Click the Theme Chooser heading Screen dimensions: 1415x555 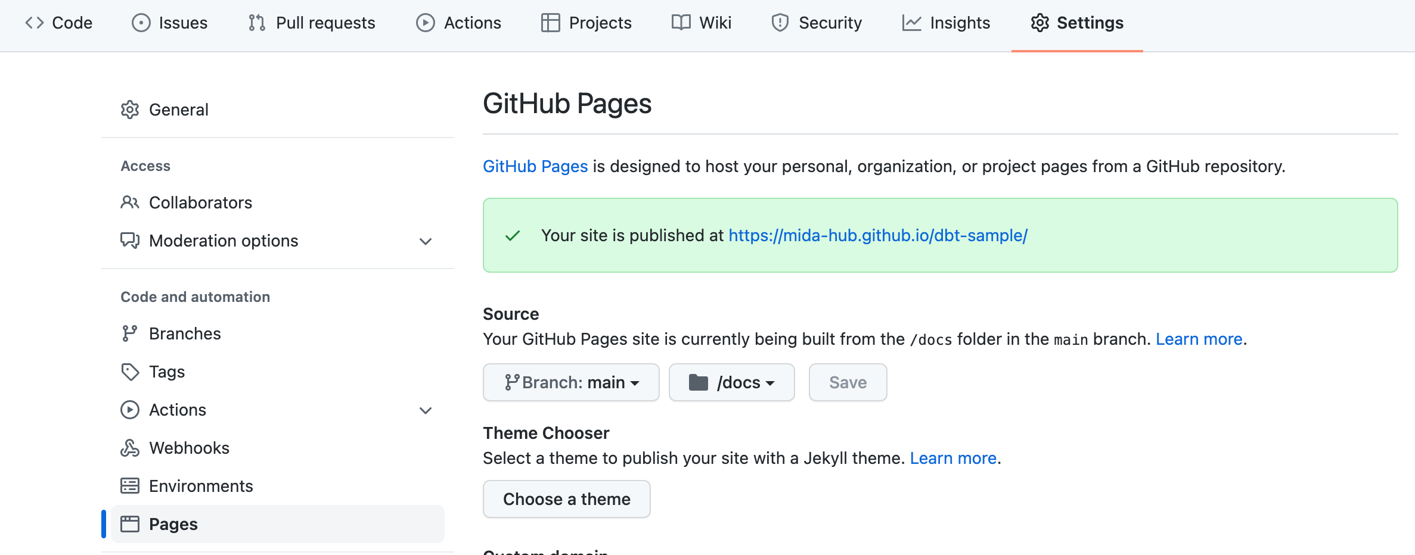546,433
